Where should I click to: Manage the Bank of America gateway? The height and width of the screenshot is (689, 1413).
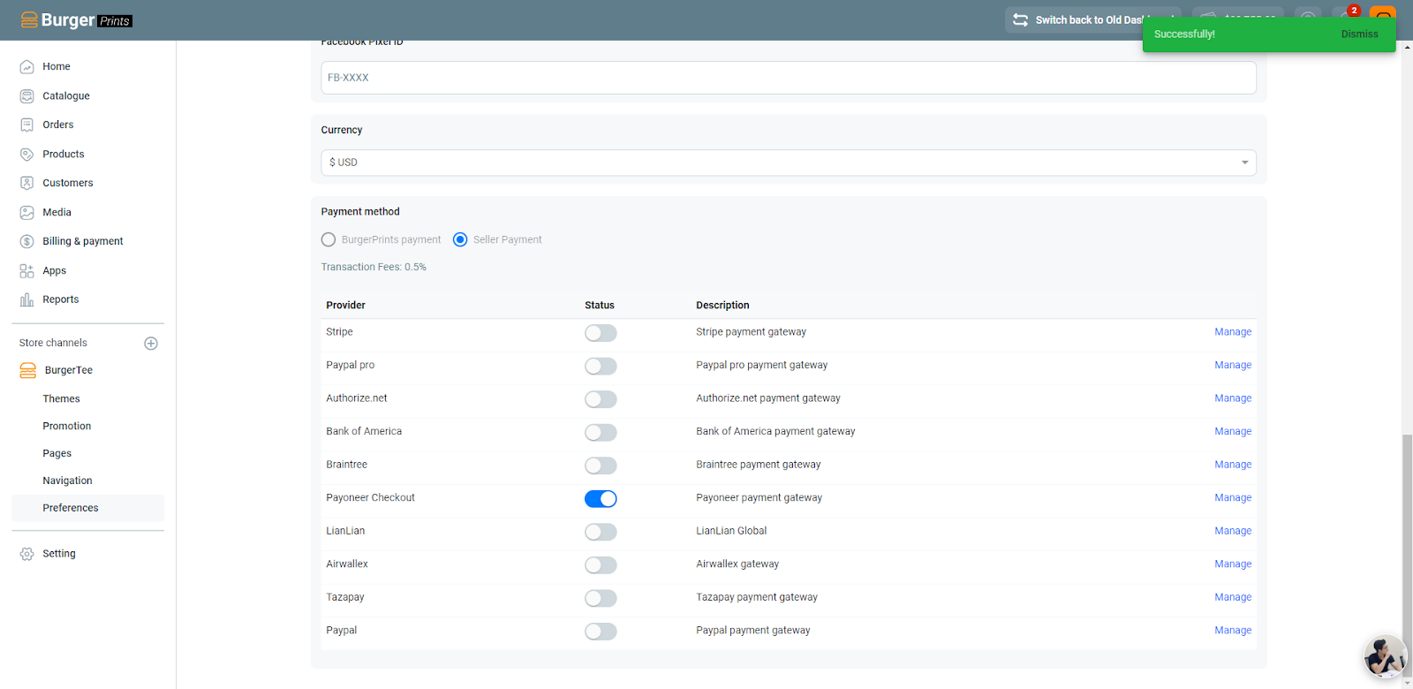click(x=1233, y=431)
